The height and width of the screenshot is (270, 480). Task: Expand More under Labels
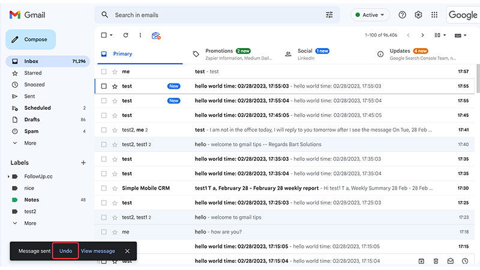click(x=30, y=223)
